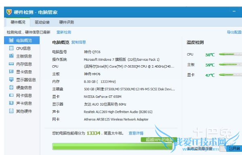
Task: Click the 温度检测 heading
Action: tap(195, 42)
